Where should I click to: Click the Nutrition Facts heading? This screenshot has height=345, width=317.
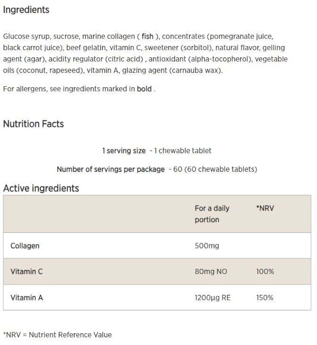point(33,124)
